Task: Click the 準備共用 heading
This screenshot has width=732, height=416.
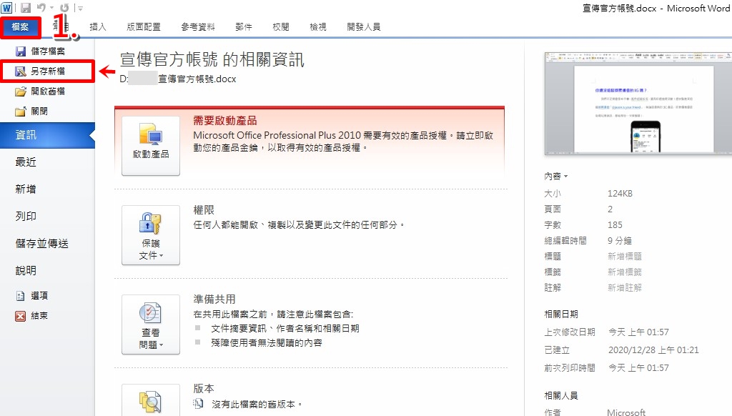Action: 214,299
